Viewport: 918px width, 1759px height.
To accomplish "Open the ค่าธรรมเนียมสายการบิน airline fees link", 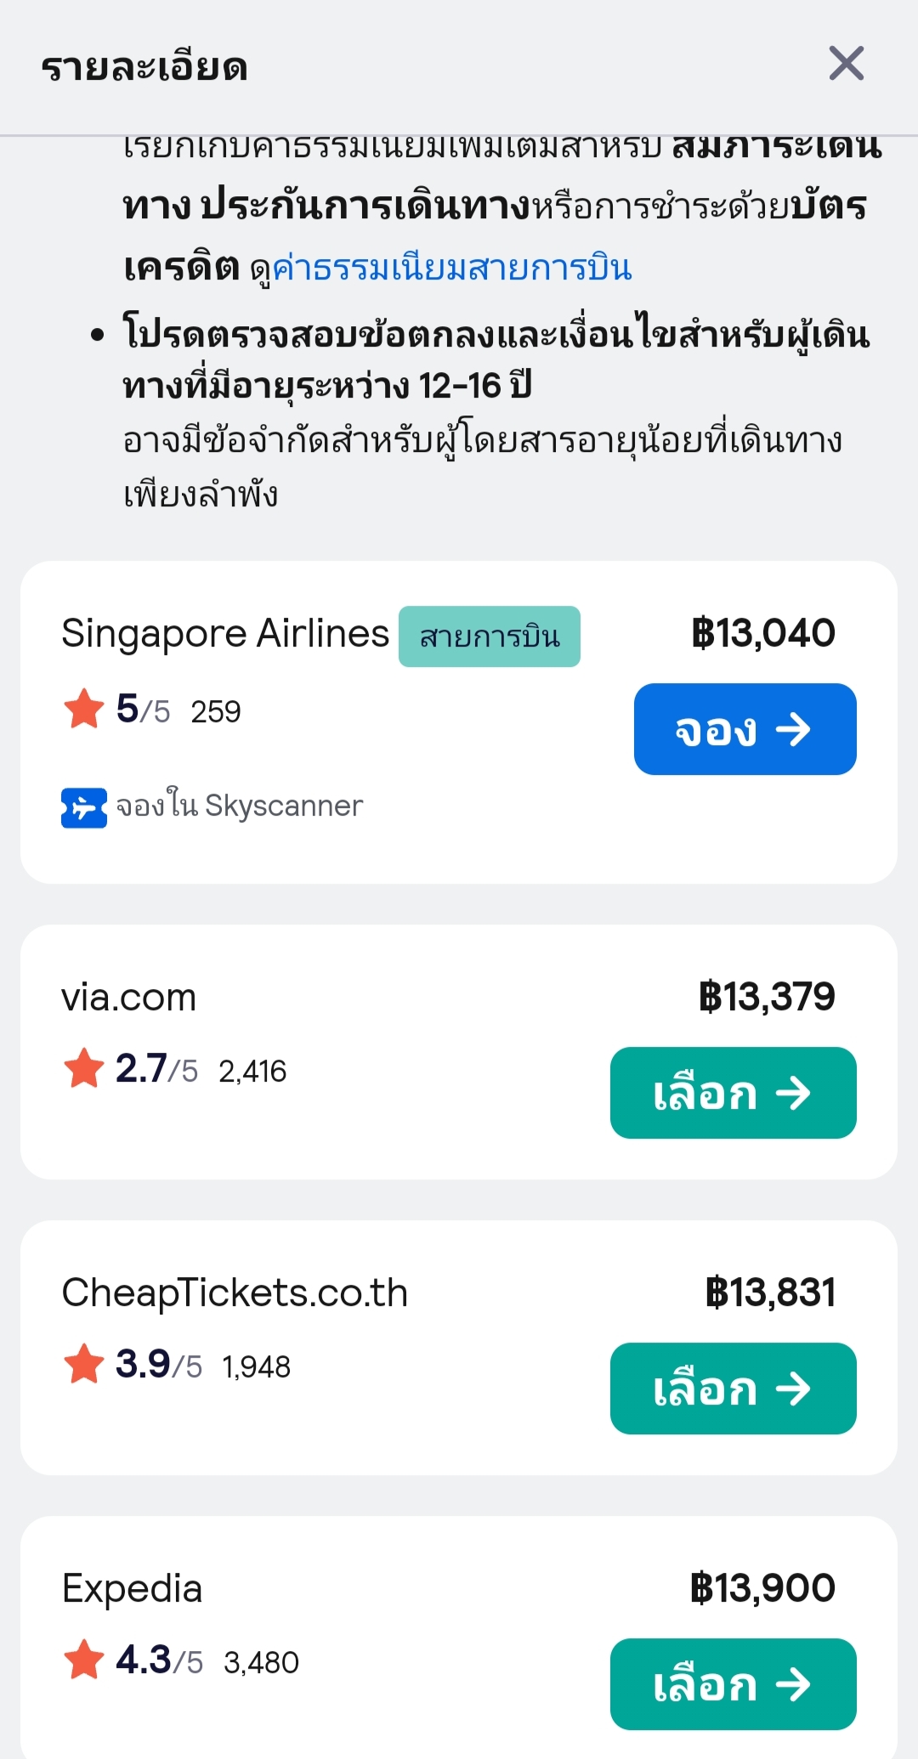I will (451, 269).
